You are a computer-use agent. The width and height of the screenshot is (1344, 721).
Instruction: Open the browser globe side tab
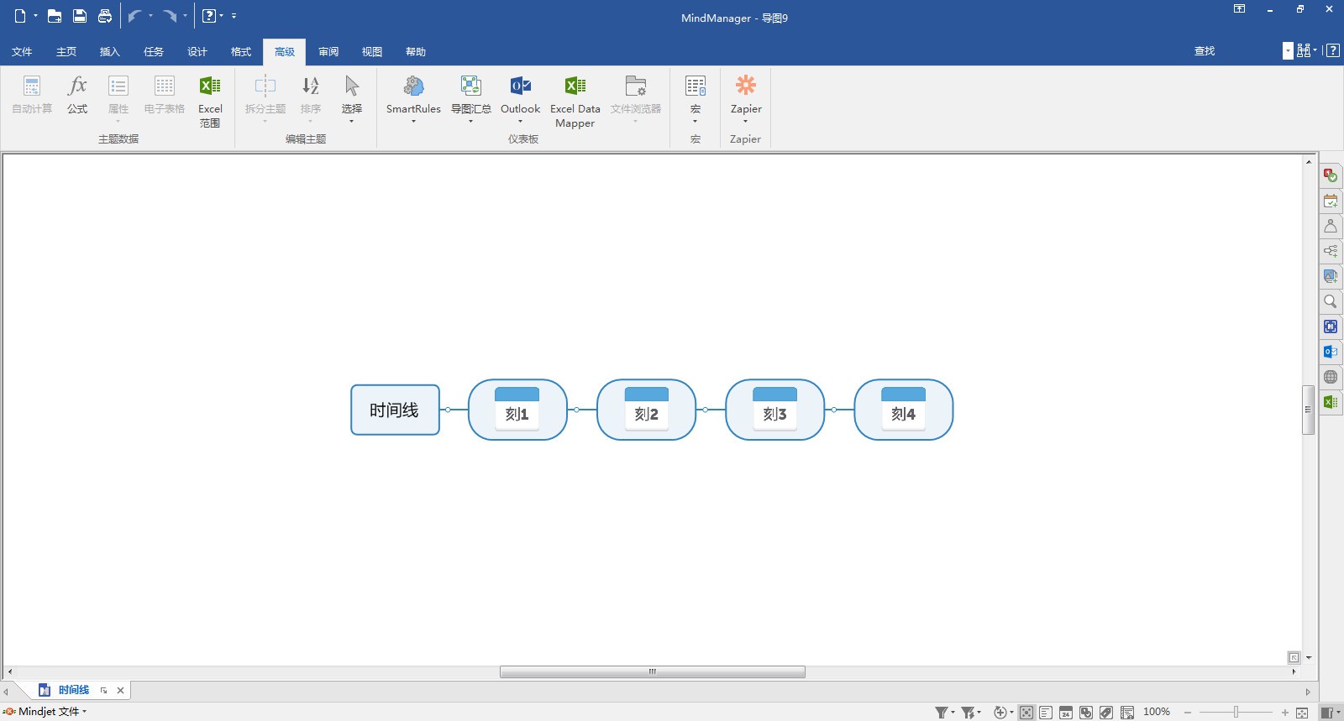[1331, 377]
